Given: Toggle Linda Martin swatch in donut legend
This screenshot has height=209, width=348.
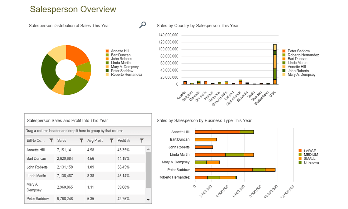Looking at the screenshot, I should (107, 63).
